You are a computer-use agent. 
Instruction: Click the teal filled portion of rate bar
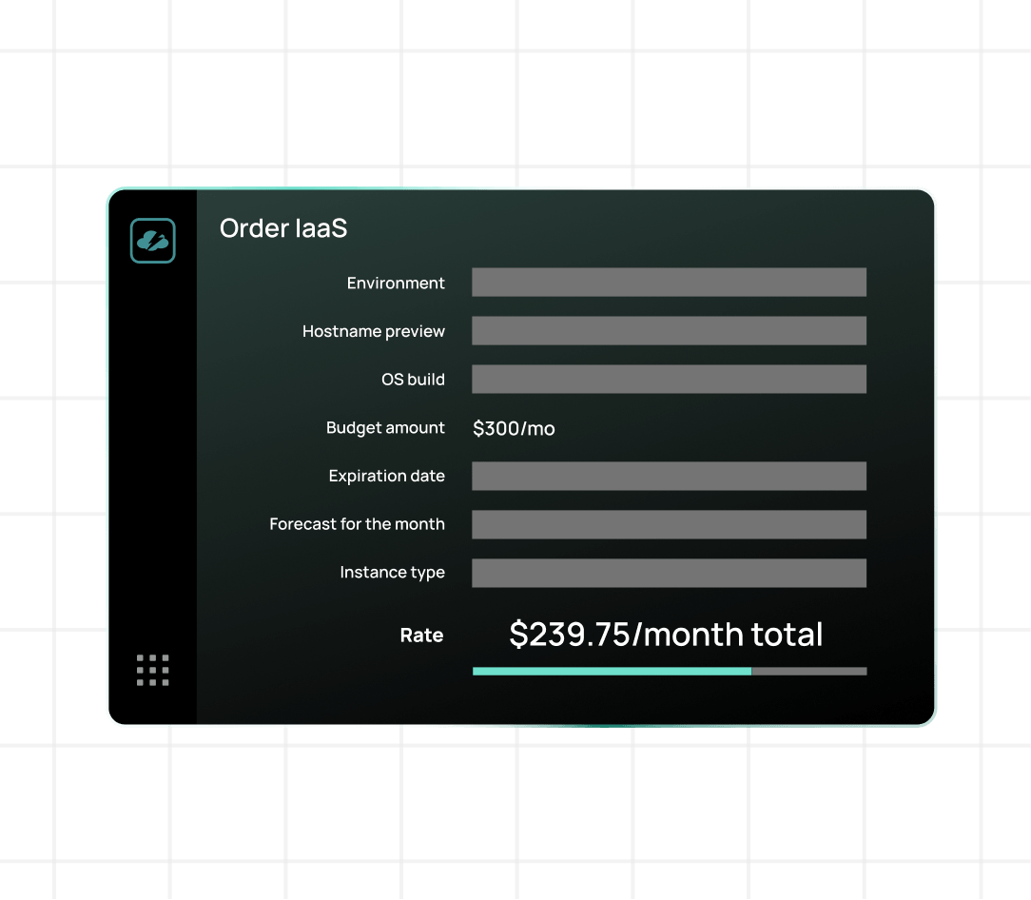click(612, 672)
